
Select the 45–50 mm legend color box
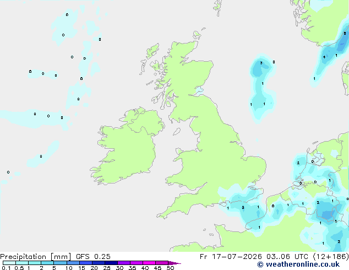[x=162, y=263]
